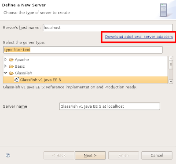This screenshot has width=176, height=164.
Task: Expand the Basic tree node
Action: tap(6, 66)
